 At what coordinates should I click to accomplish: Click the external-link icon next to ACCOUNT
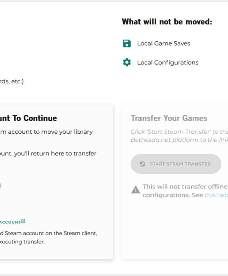click(23, 221)
